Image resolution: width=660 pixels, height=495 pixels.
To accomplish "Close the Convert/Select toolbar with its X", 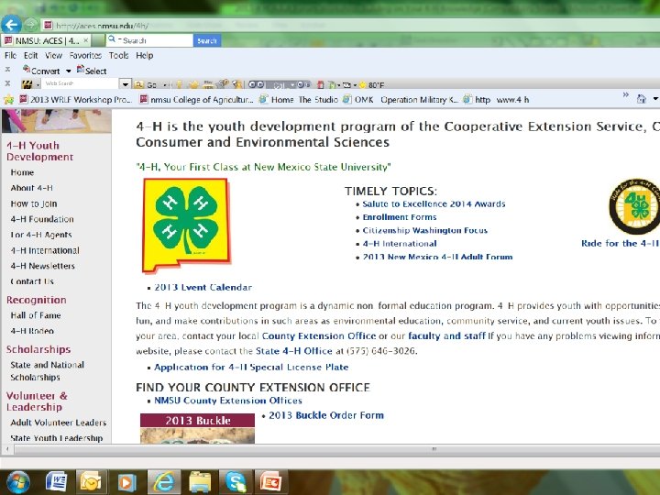I will coord(7,70).
